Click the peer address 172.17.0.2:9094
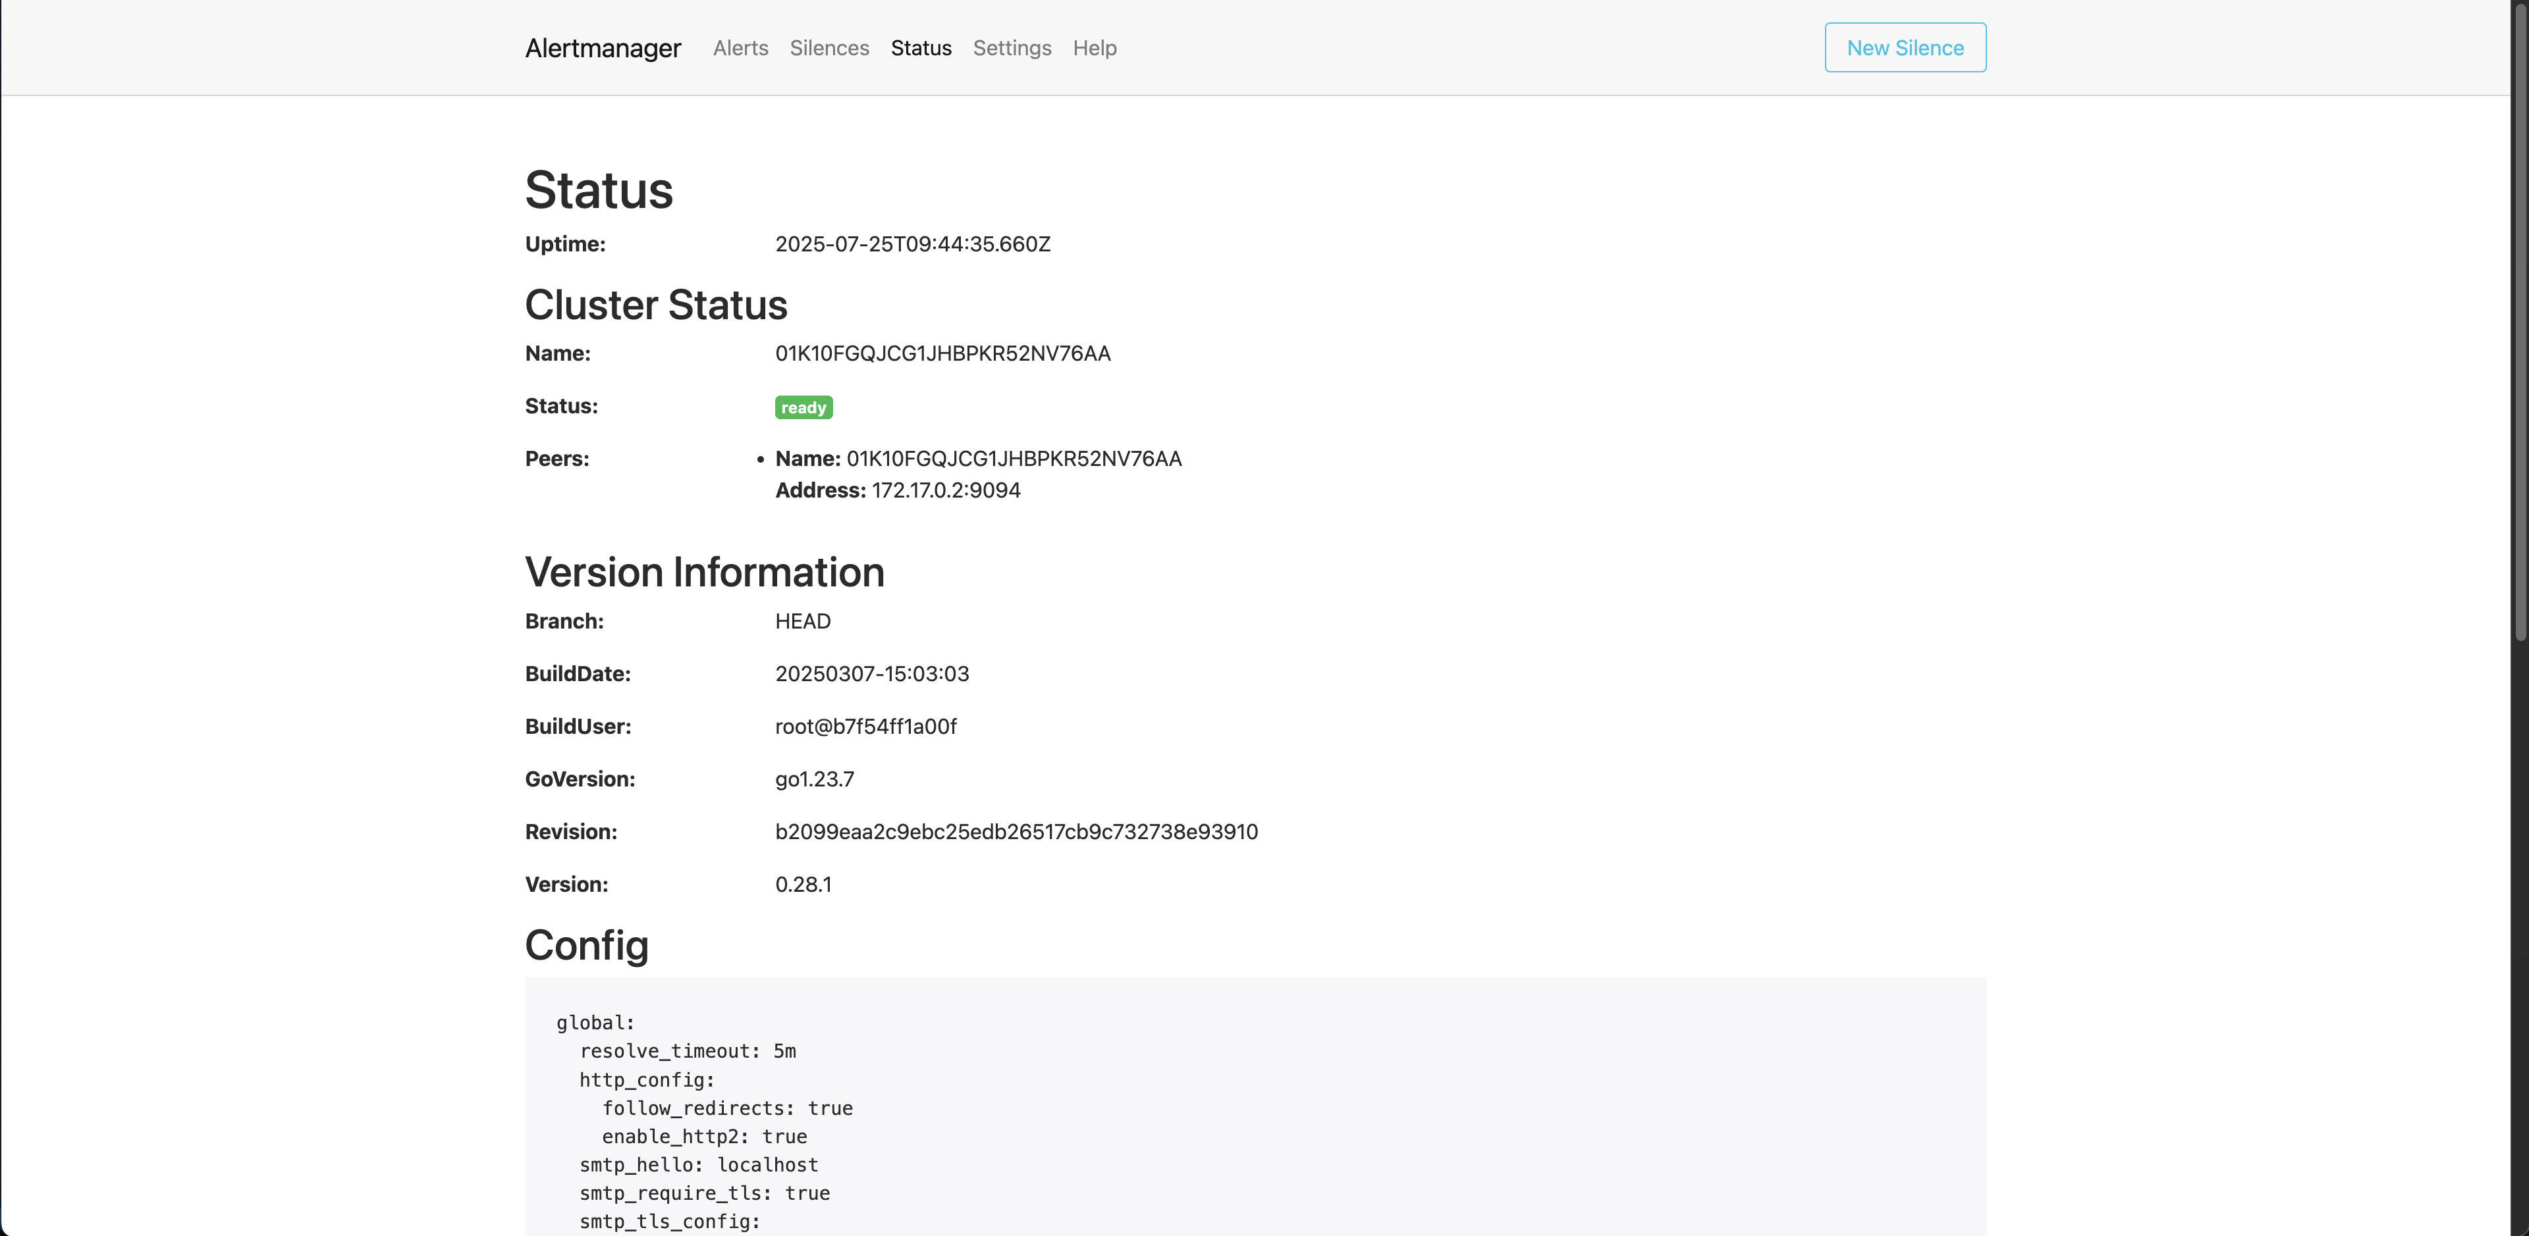The height and width of the screenshot is (1236, 2529). point(946,490)
